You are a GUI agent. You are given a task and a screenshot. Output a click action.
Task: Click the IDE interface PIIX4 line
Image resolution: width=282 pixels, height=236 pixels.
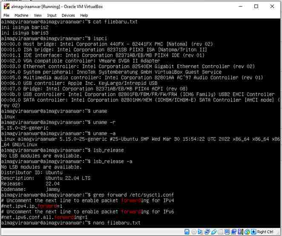[103, 55]
